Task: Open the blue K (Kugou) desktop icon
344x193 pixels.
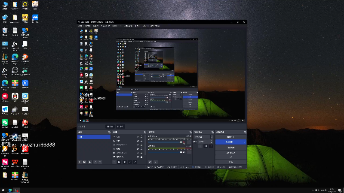Action: pos(25,84)
